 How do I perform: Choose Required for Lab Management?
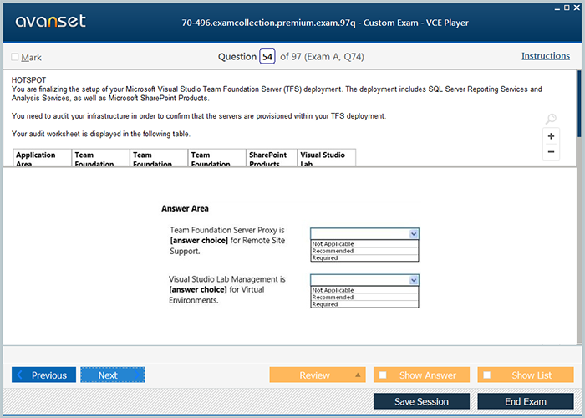coord(364,303)
